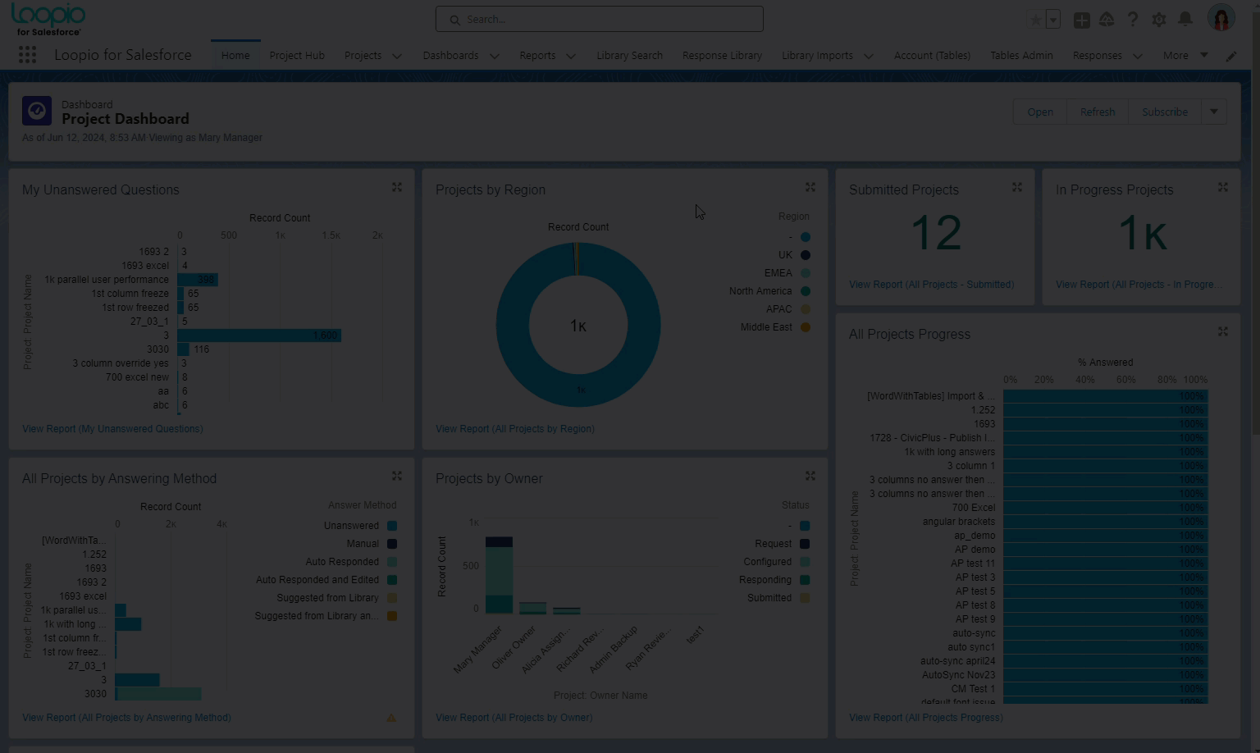Go to the Response Library tab

coord(722,56)
